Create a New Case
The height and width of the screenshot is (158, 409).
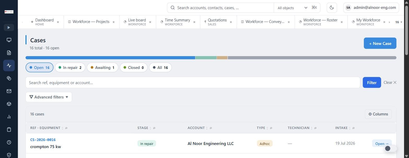click(x=380, y=43)
